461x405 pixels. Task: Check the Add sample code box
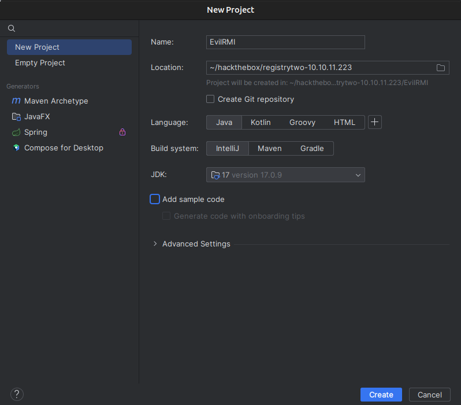point(155,199)
